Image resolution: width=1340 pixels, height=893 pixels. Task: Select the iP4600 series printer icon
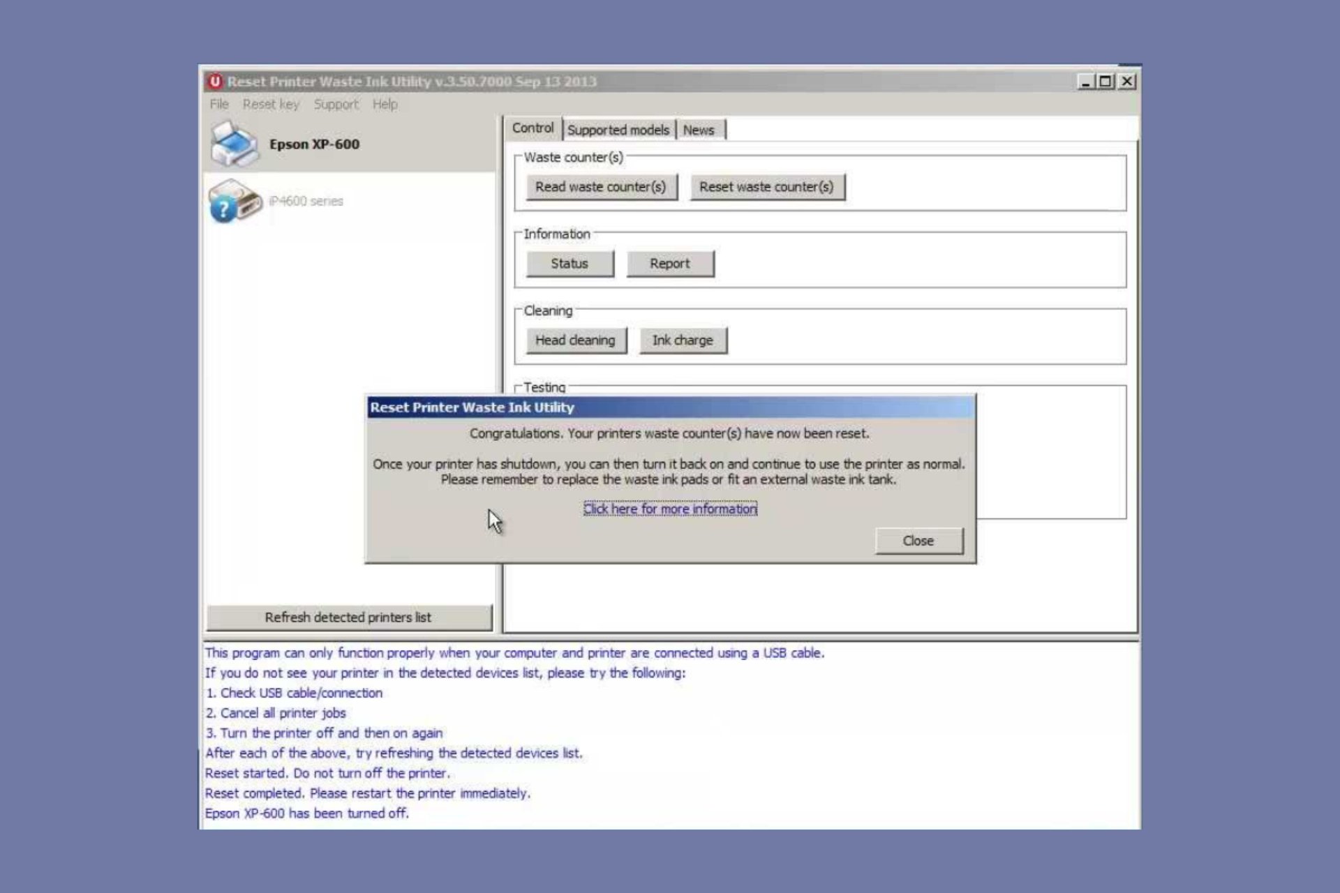[x=234, y=201]
